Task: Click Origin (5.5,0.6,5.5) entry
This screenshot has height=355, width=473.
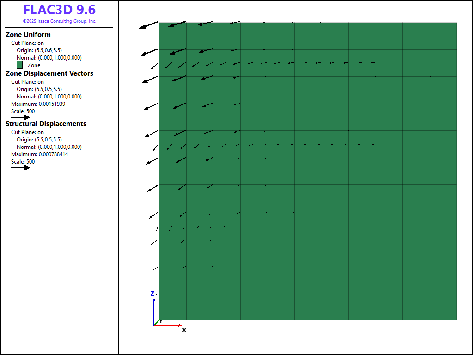Action: 45,50
